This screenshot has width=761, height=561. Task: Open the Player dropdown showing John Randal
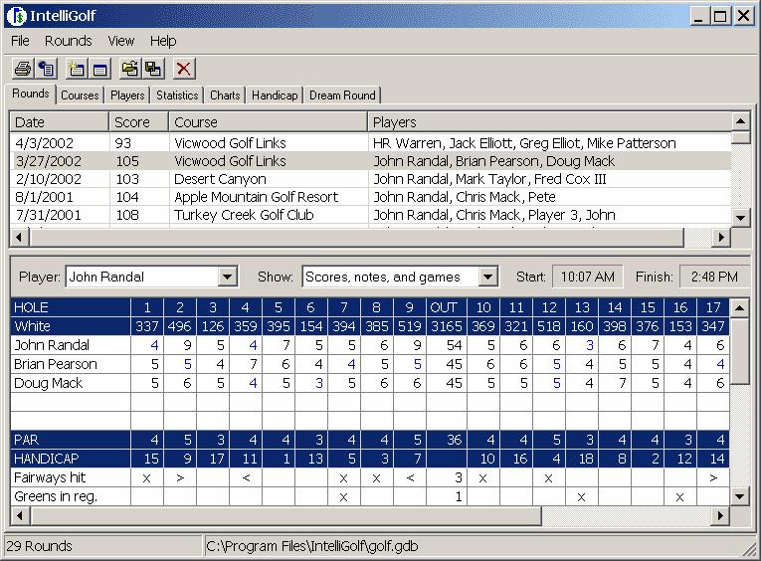(x=227, y=278)
